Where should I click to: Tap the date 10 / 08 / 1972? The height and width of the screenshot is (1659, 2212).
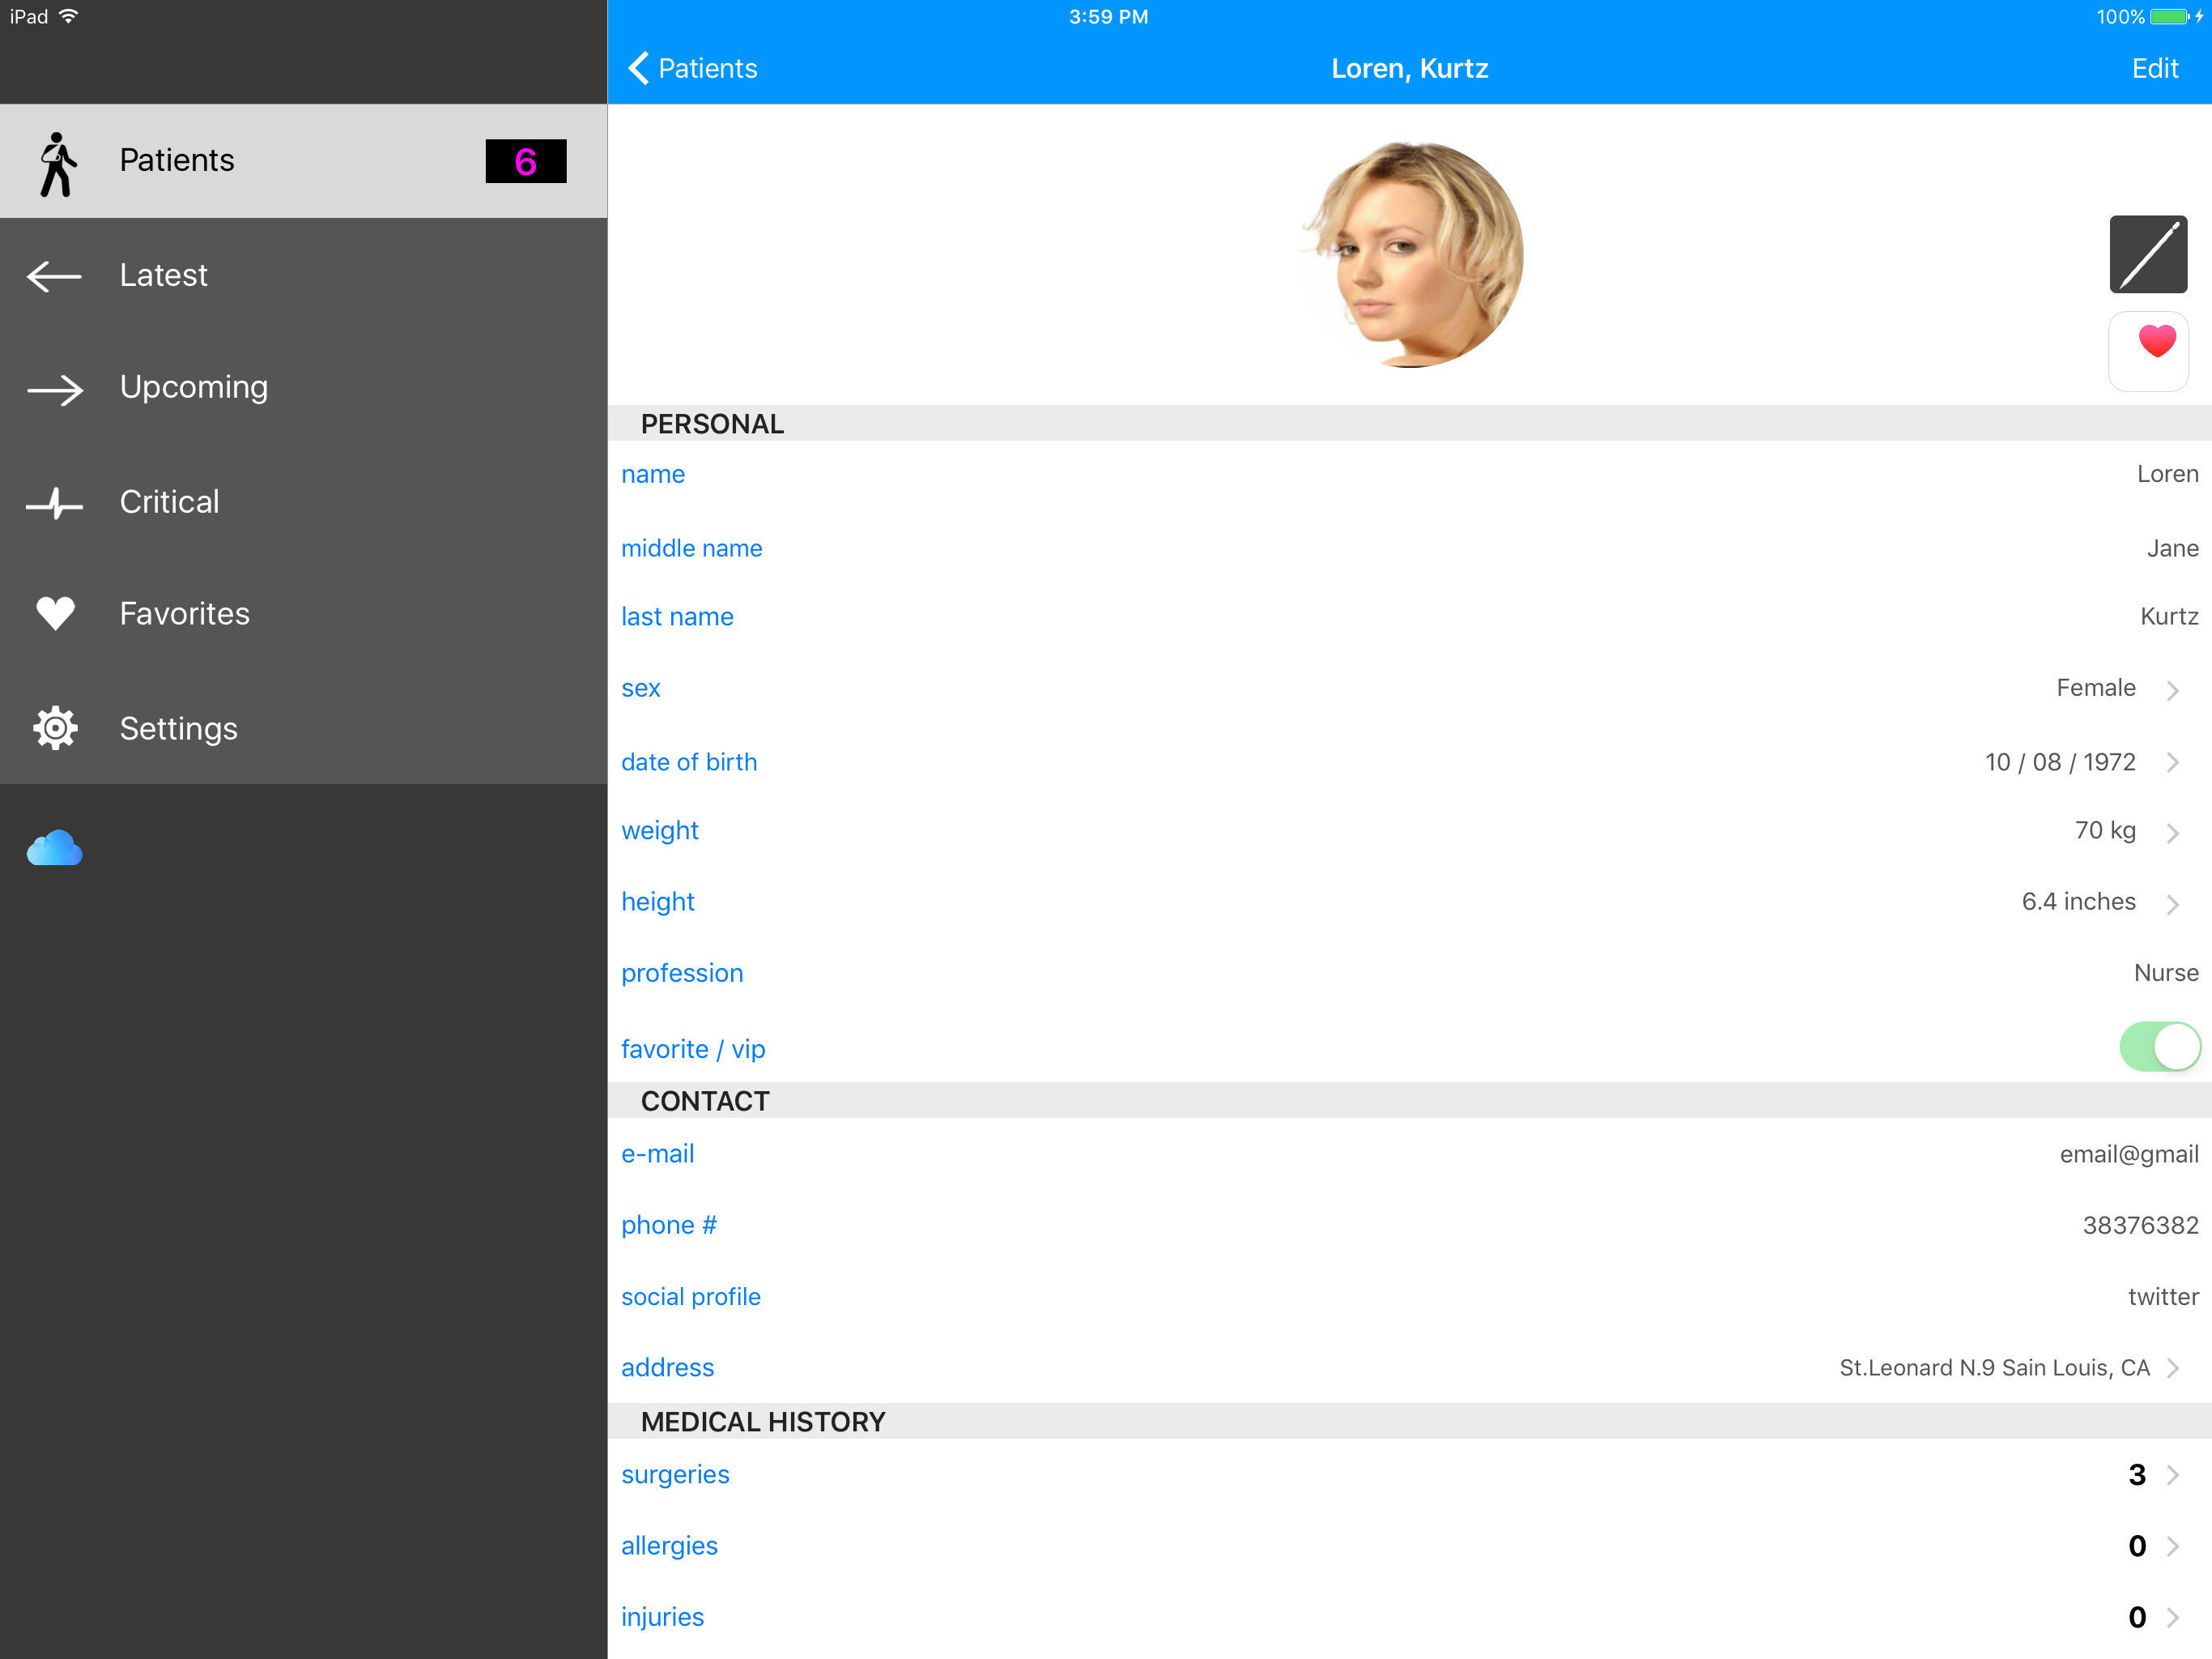coord(2060,762)
